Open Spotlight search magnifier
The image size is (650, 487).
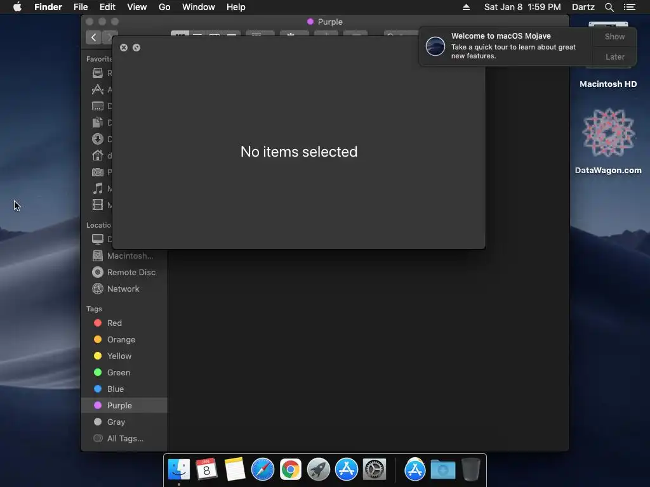pyautogui.click(x=609, y=7)
